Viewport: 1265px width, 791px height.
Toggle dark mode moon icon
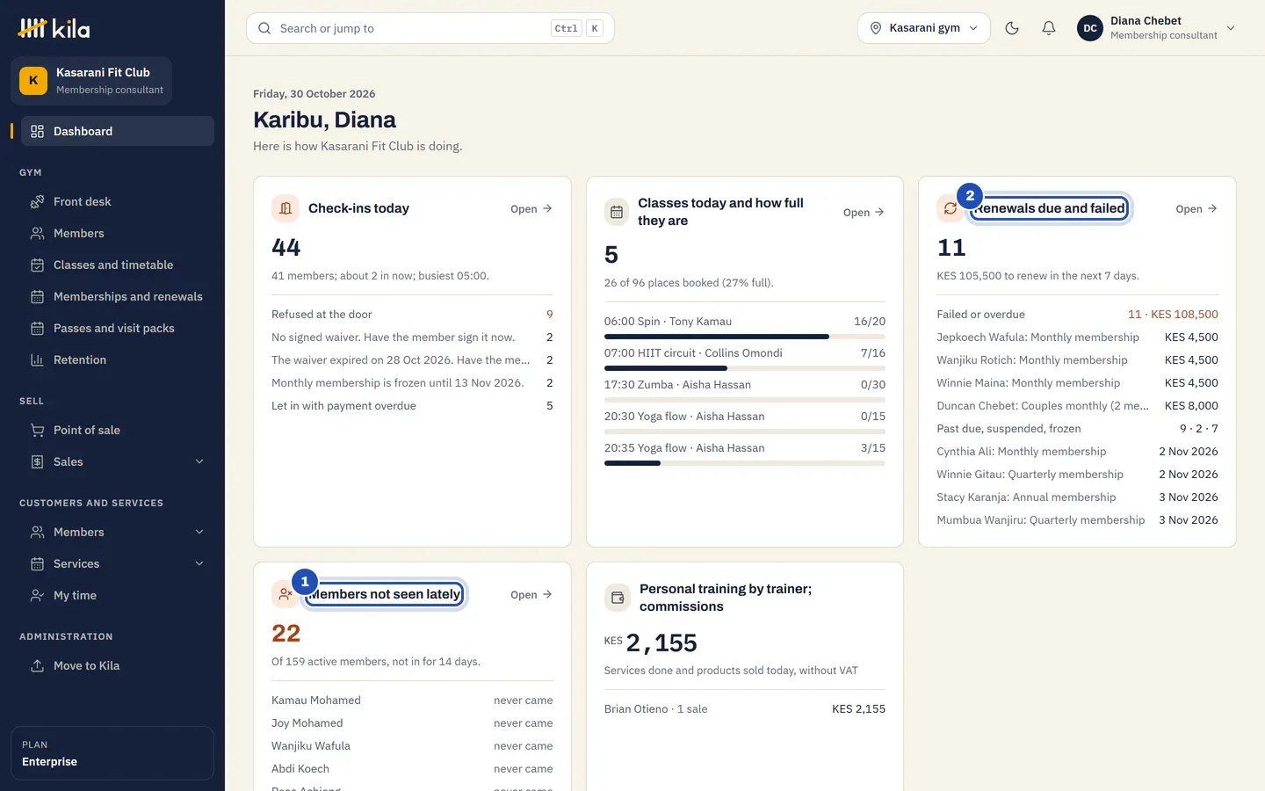coord(1012,28)
